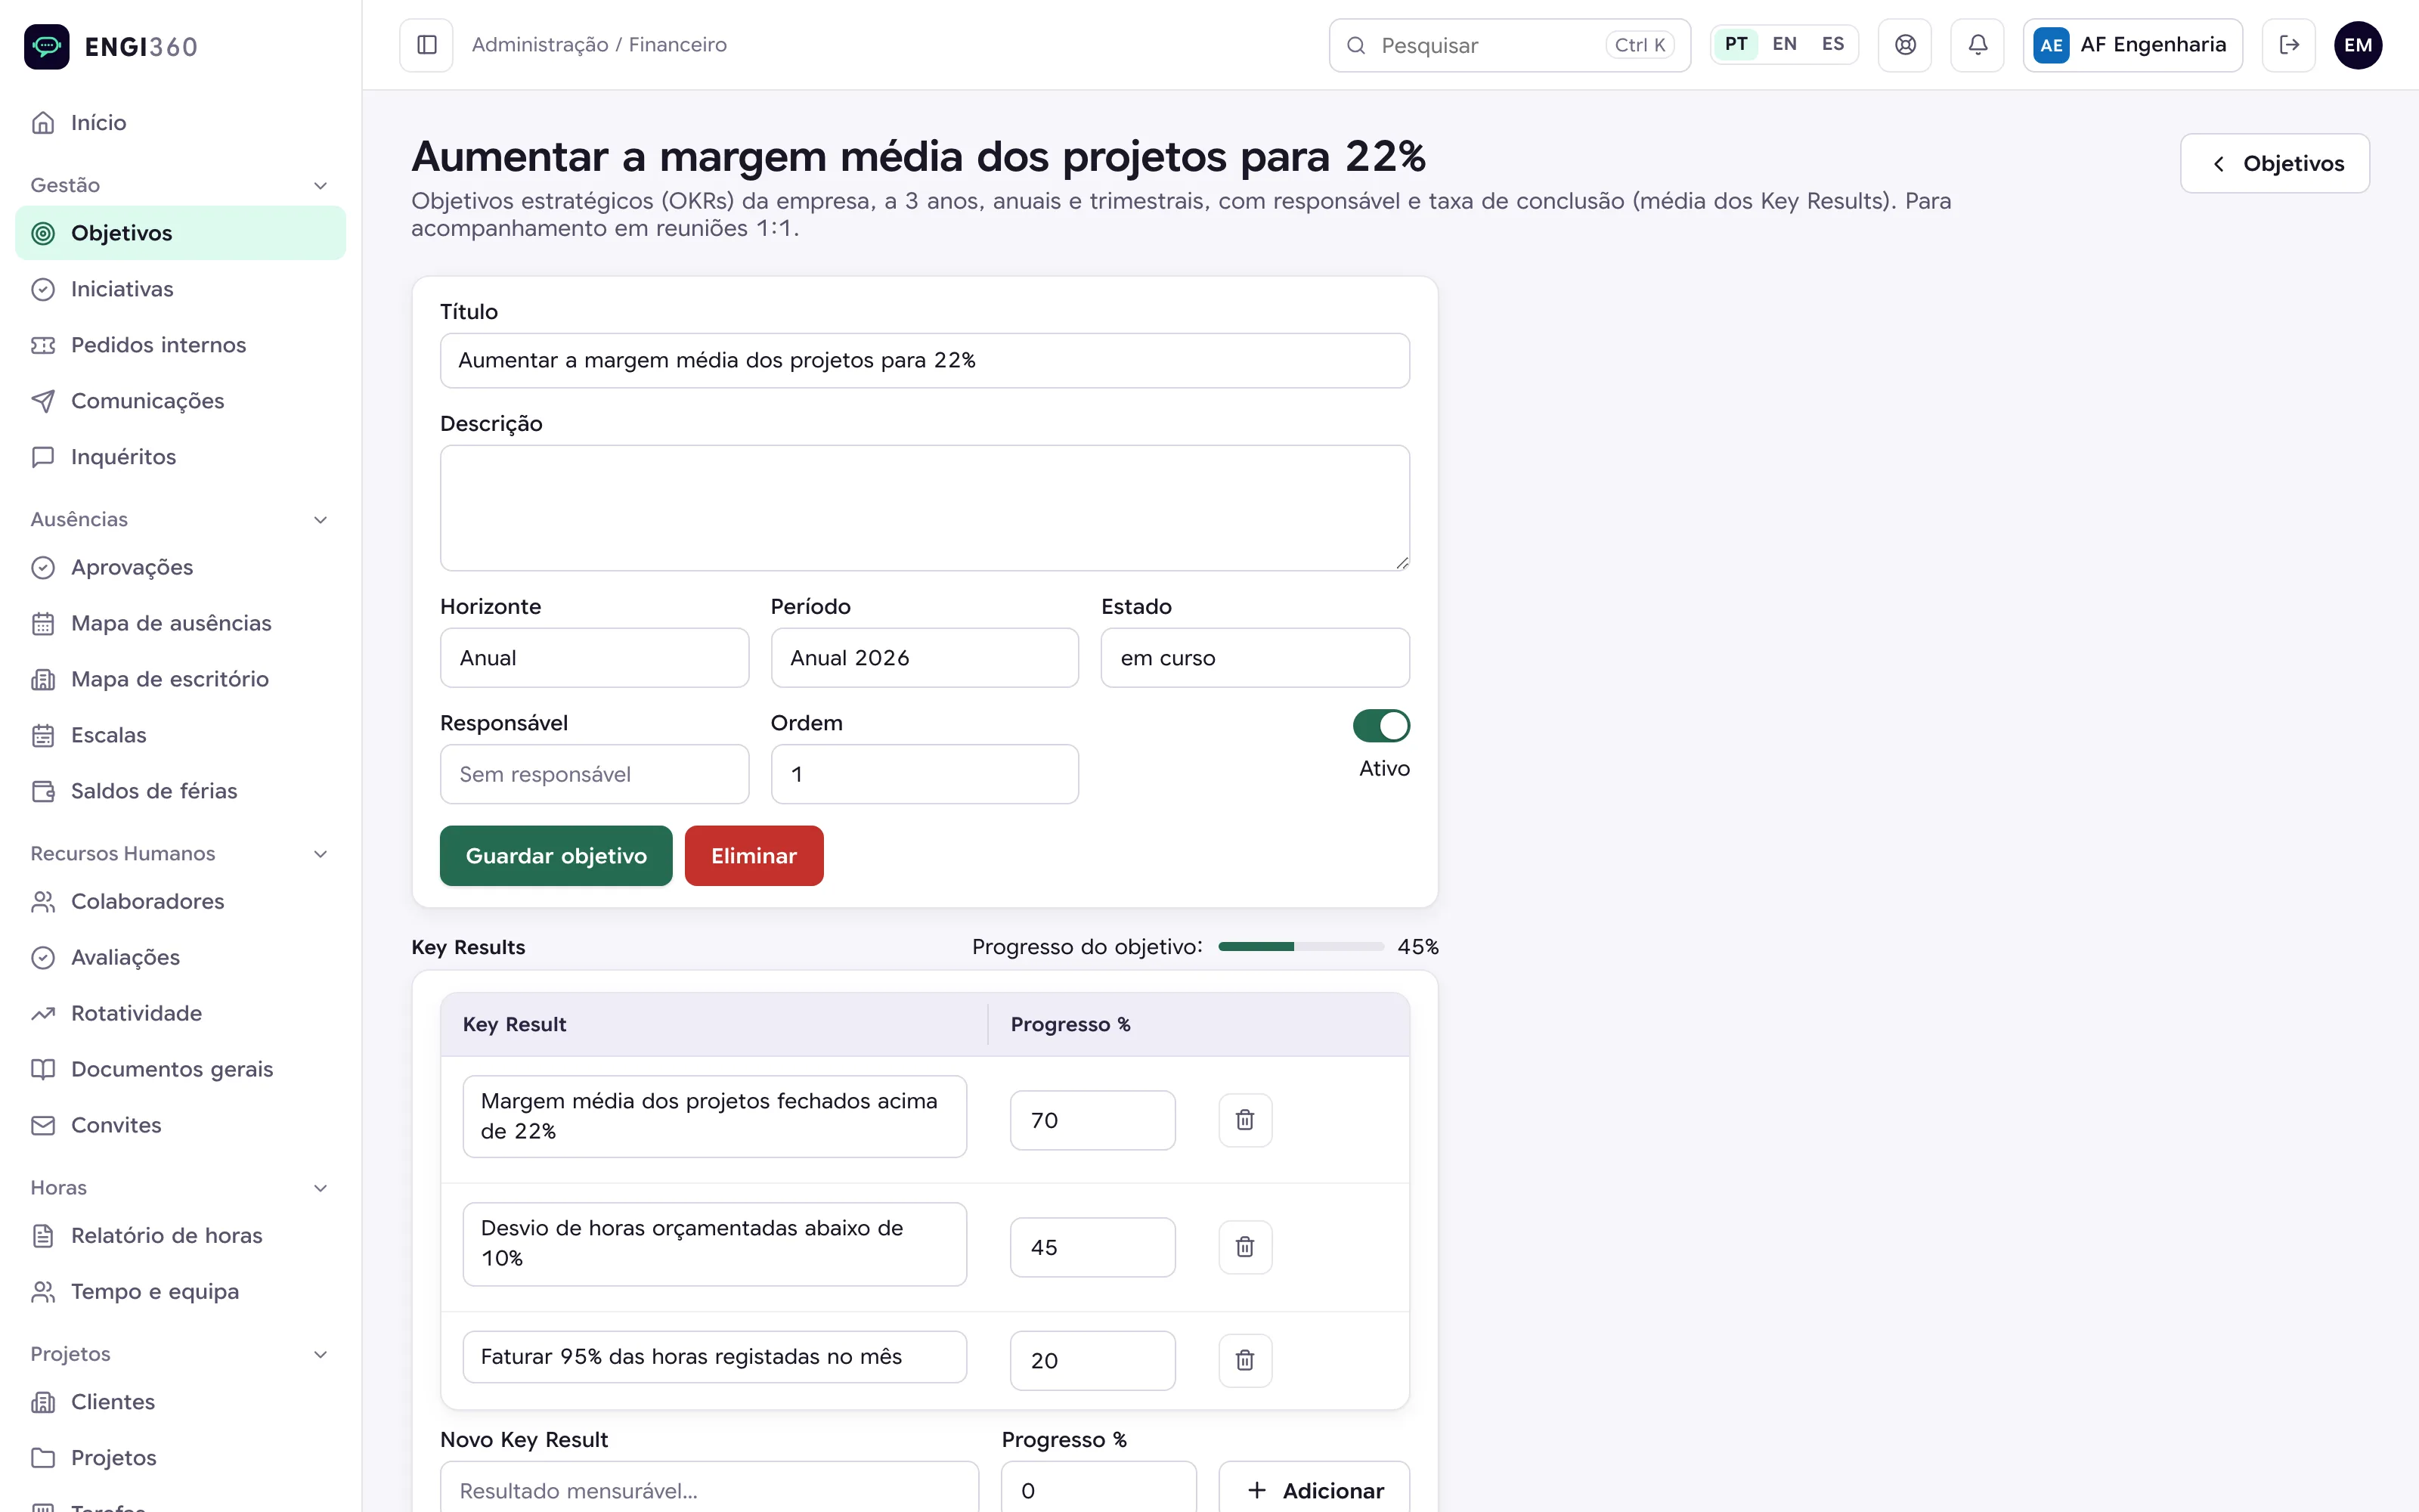Click the AE company badge icon
Image resolution: width=2419 pixels, height=1512 pixels.
pyautogui.click(x=2051, y=45)
